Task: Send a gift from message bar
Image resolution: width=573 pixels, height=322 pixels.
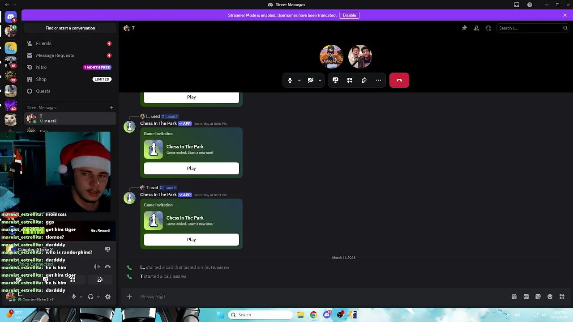Action: (514, 297)
